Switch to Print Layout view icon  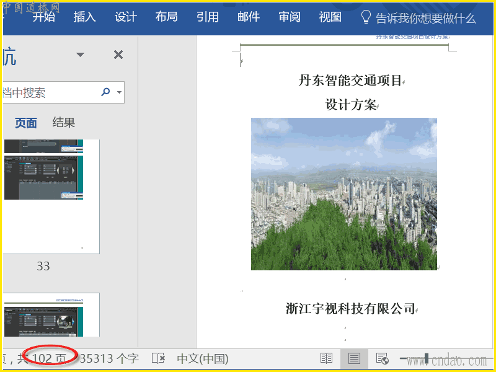pyautogui.click(x=354, y=359)
